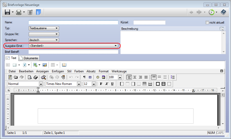Click the trash bin delete icon
Image resolution: width=231 pixels, height=139 pixels.
(x=30, y=12)
